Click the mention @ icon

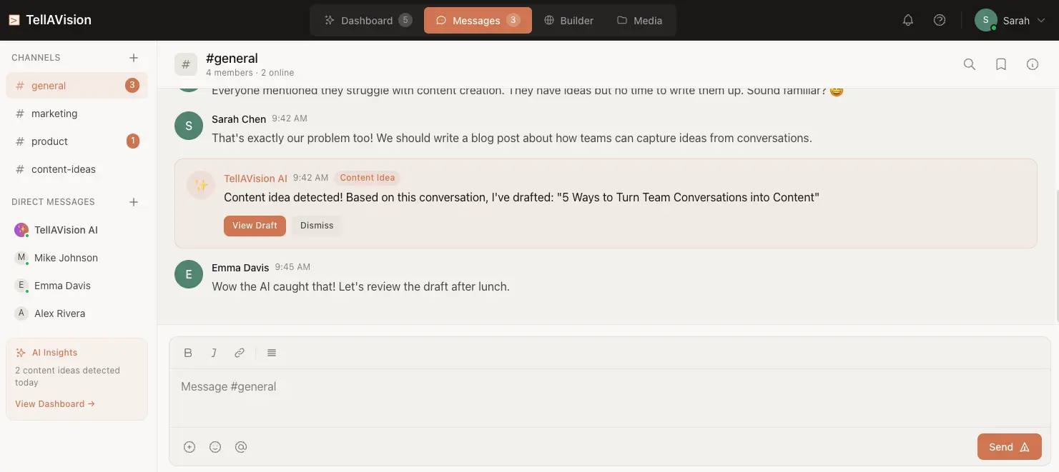(241, 447)
